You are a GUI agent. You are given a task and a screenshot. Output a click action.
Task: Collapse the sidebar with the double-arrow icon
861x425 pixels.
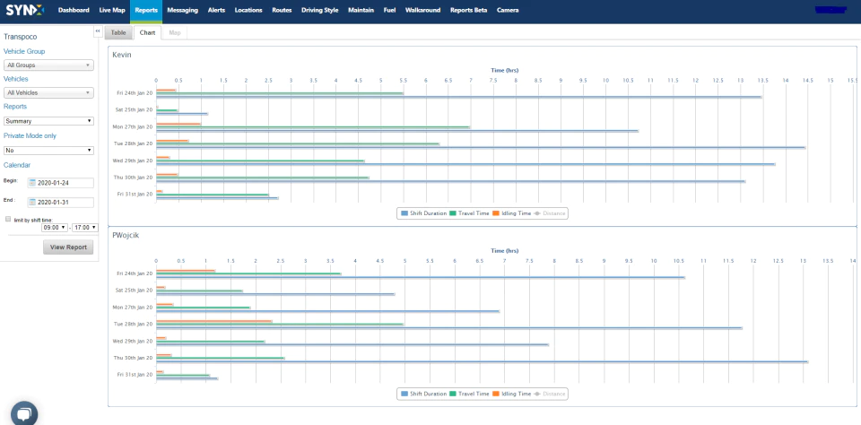point(98,31)
